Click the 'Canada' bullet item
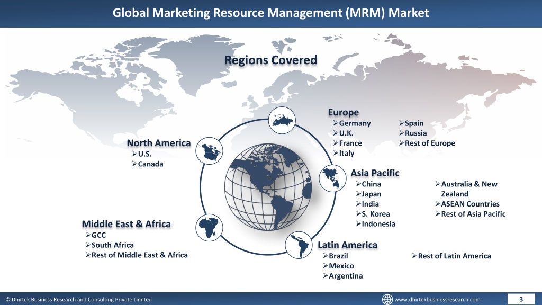 (148, 164)
